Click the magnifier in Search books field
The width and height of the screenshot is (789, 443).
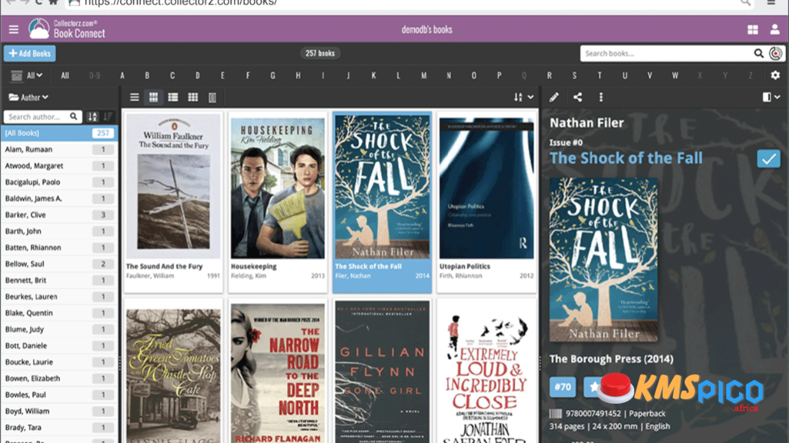[x=759, y=54]
